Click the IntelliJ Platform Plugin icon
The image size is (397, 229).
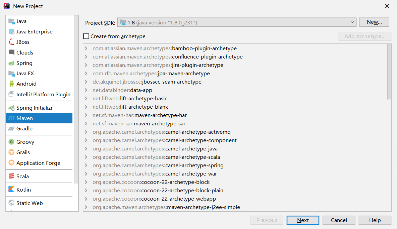click(11, 94)
